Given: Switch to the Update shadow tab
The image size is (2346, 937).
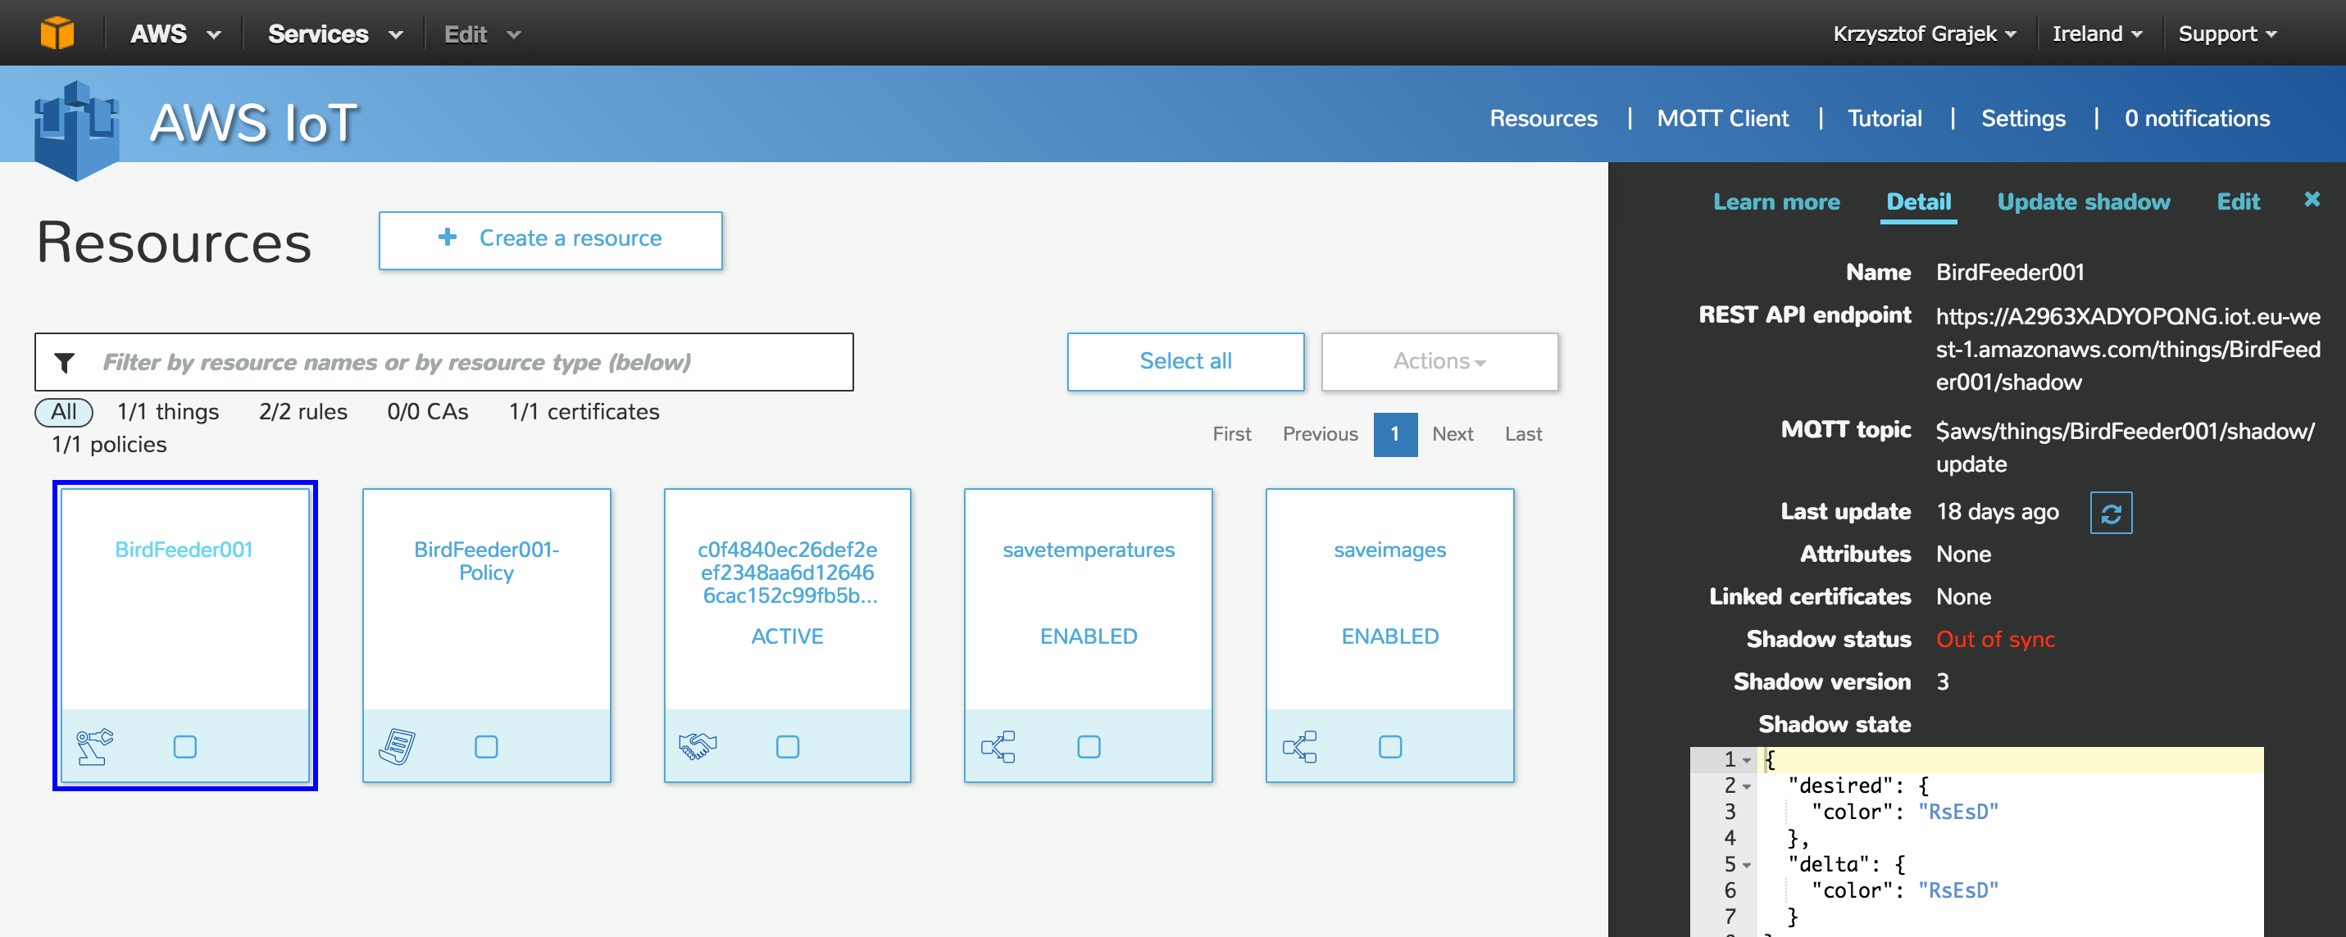Looking at the screenshot, I should click(2084, 202).
